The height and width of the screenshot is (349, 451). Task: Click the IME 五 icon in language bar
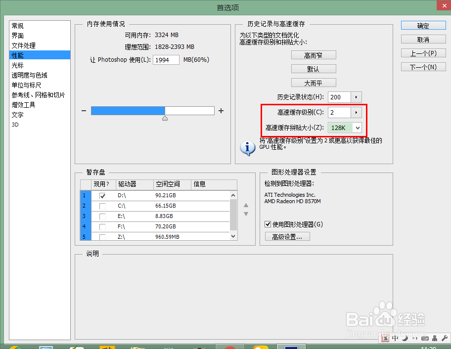[x=385, y=338]
